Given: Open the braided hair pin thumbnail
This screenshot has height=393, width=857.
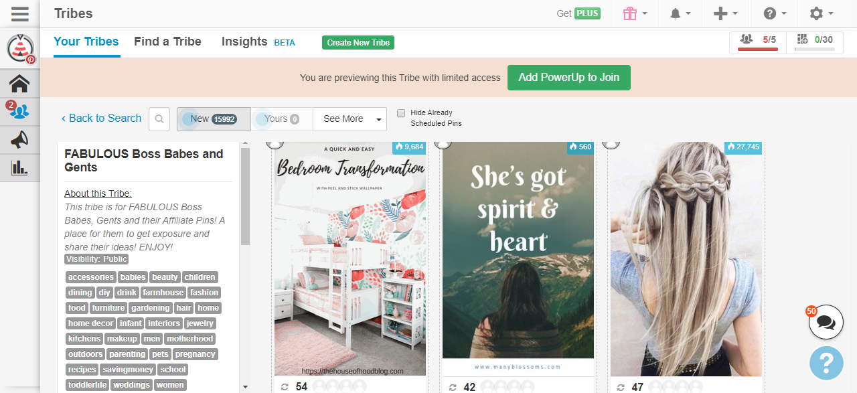Looking at the screenshot, I should [686, 261].
